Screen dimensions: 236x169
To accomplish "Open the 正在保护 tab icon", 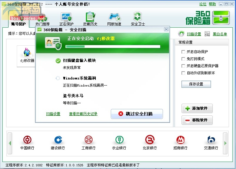I will tap(66, 16).
